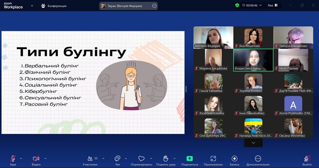Select Неля Павлик video tile

(x=293, y=60)
